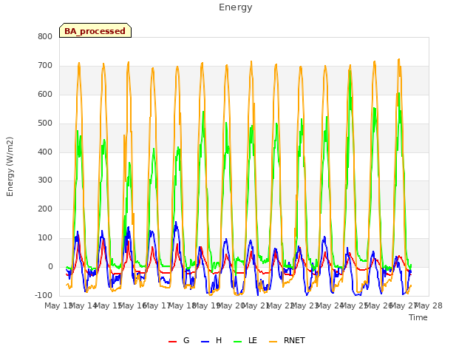Click the Time x-axis label
The width and height of the screenshot is (473, 355).
click(418, 317)
